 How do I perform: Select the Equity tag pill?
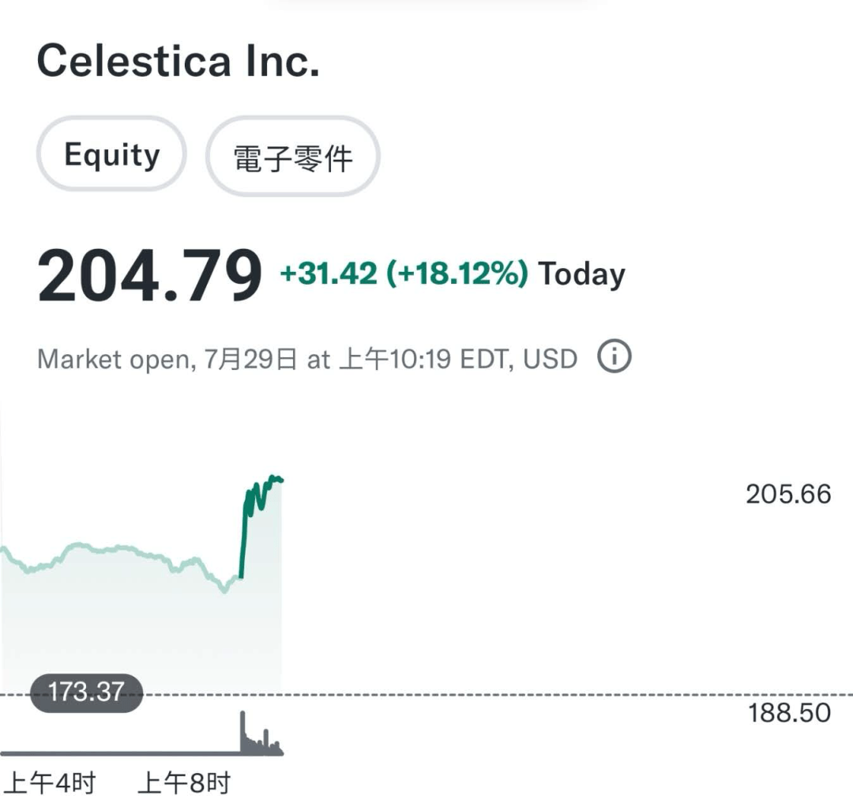coord(111,154)
